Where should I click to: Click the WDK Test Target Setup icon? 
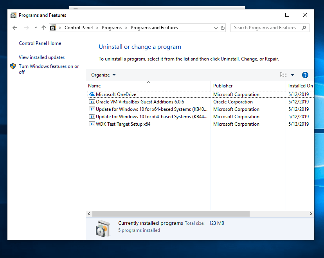pos(92,124)
